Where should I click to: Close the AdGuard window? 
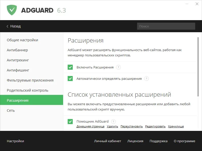197,4
